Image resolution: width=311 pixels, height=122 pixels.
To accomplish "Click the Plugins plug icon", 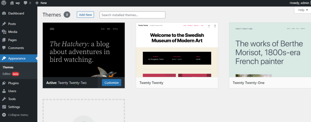I will pyautogui.click(x=4, y=83).
